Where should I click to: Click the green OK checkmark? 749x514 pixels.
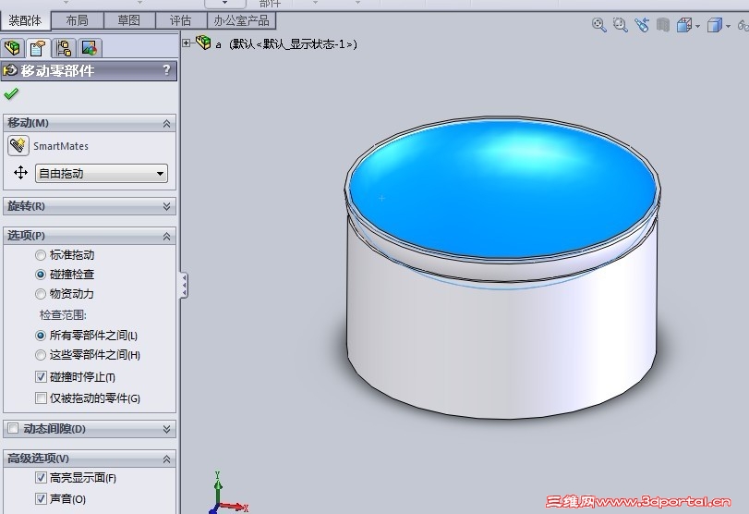click(11, 93)
